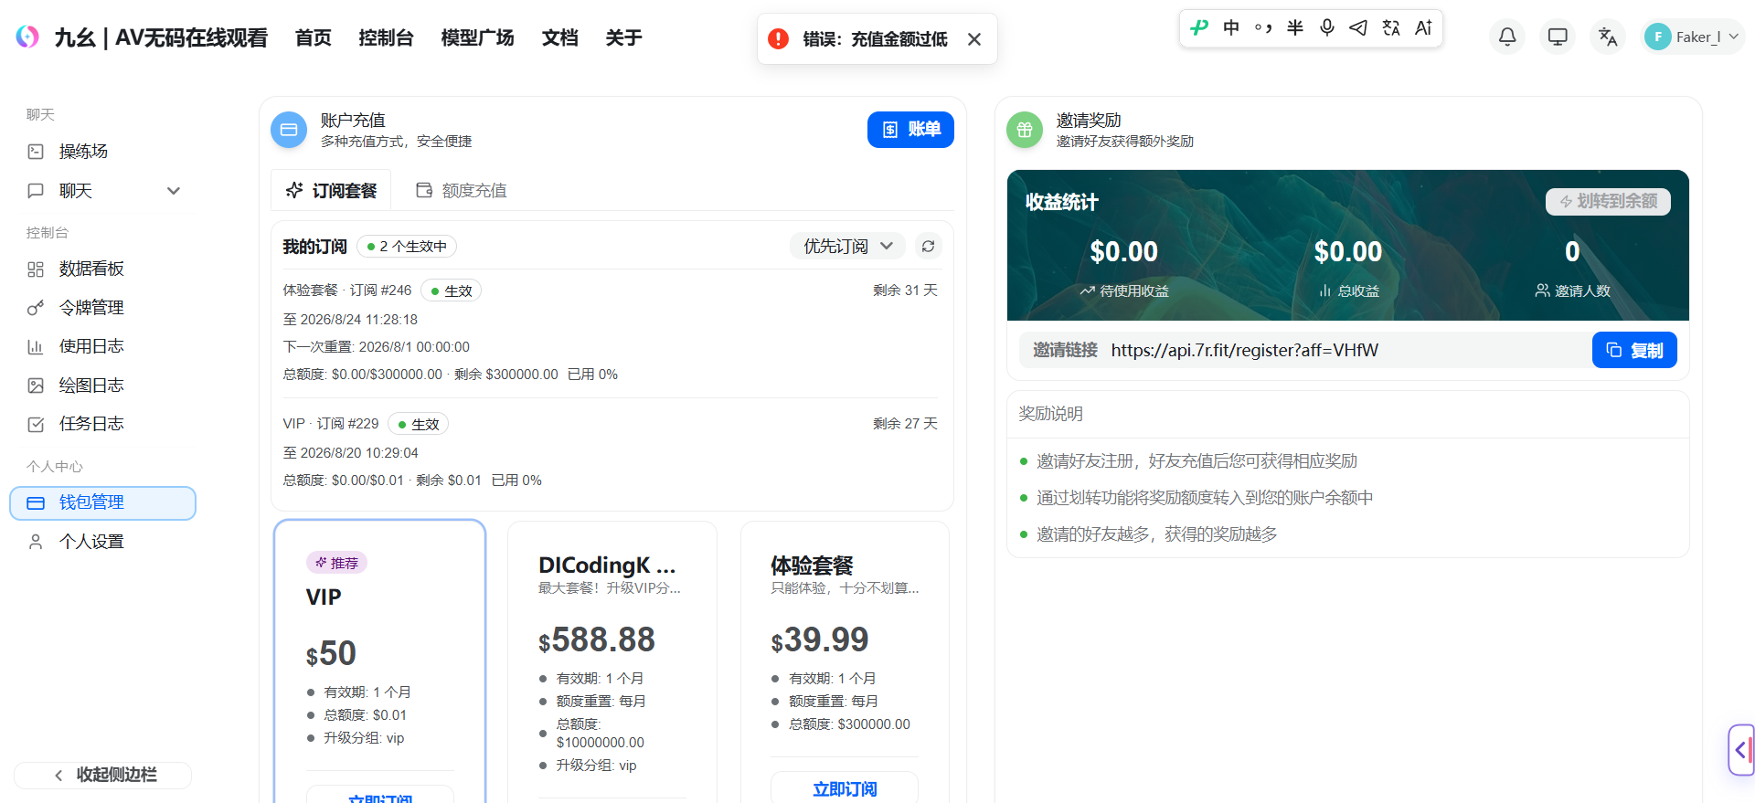Select the DICodingK plan card

tap(612, 661)
